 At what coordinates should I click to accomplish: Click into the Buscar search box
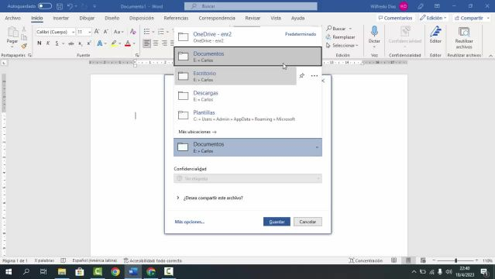[251, 6]
